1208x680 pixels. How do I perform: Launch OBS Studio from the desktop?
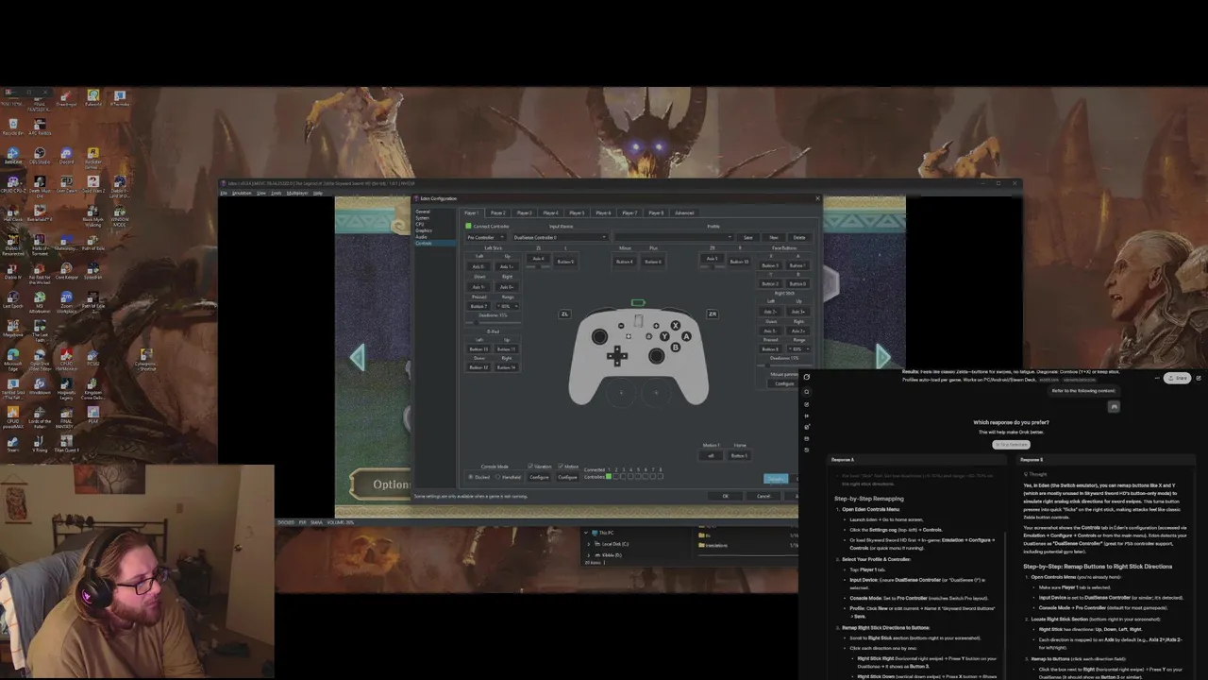click(40, 155)
